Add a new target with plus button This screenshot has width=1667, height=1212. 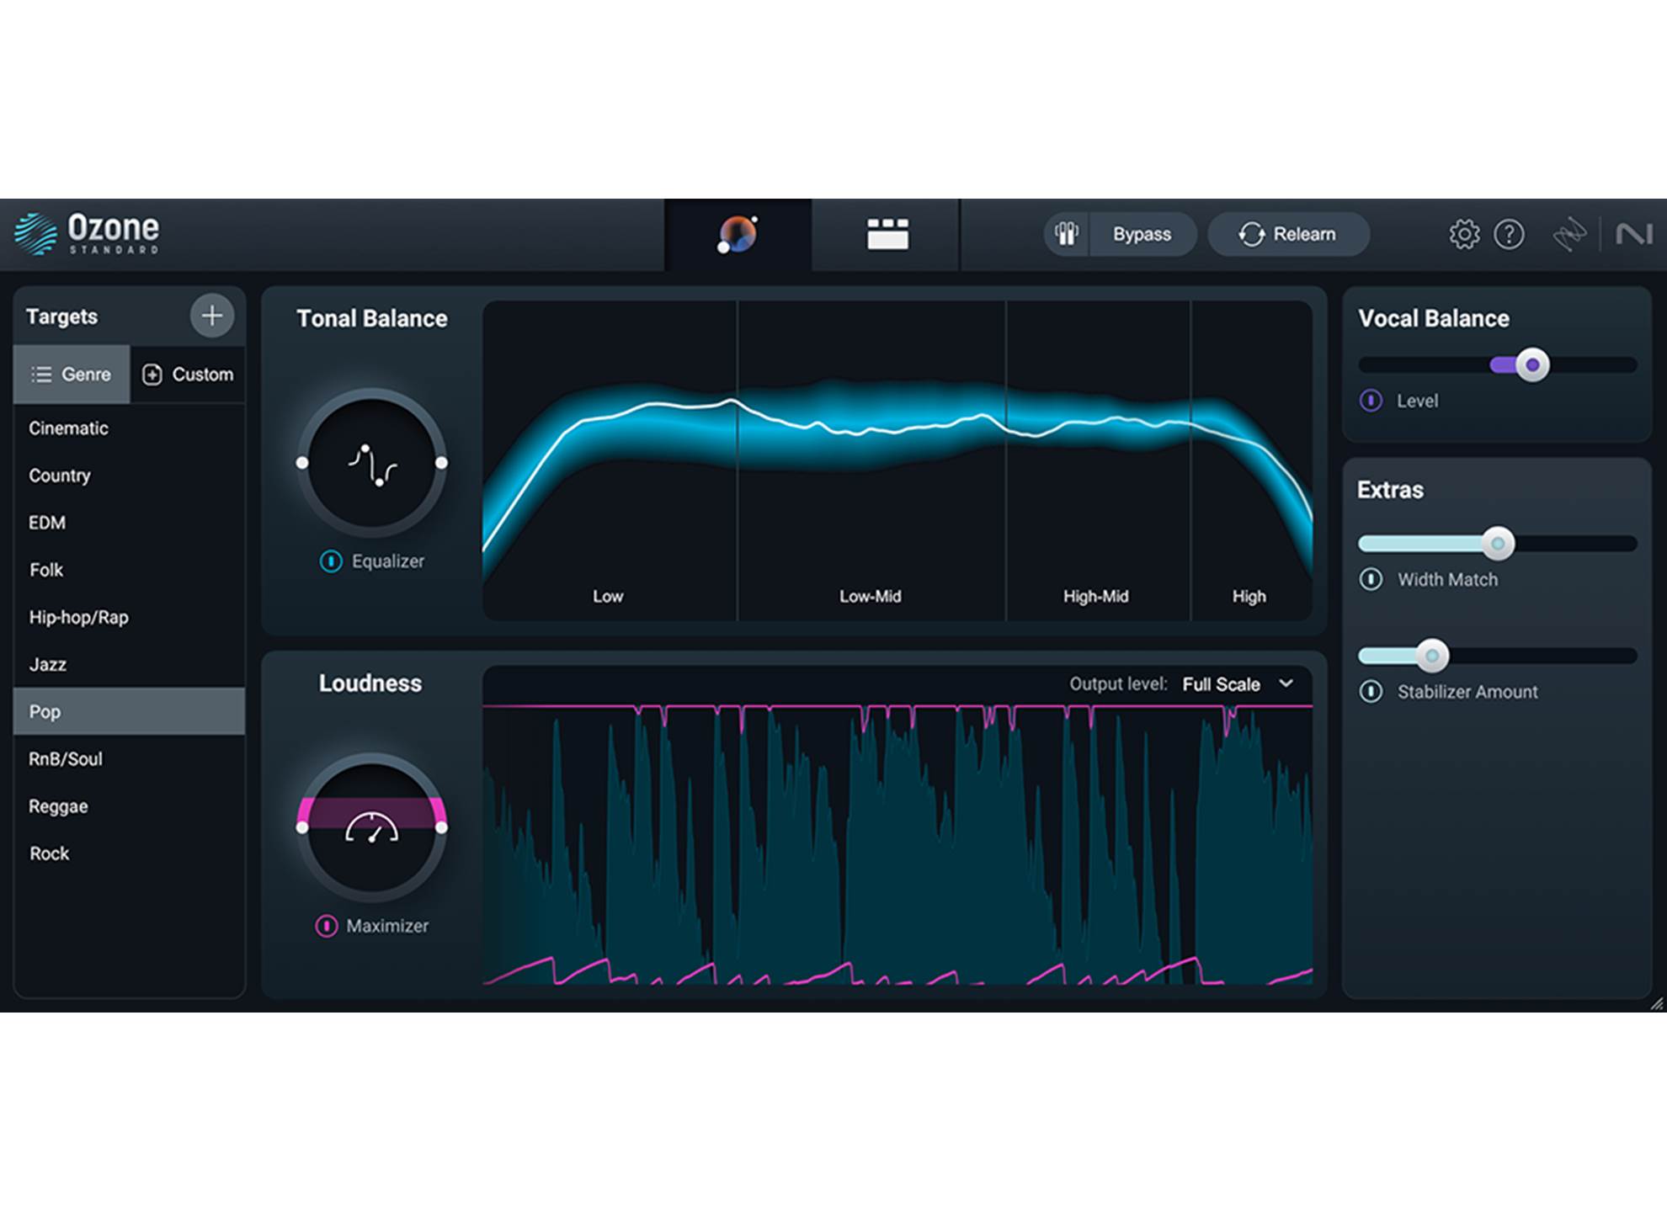(211, 316)
